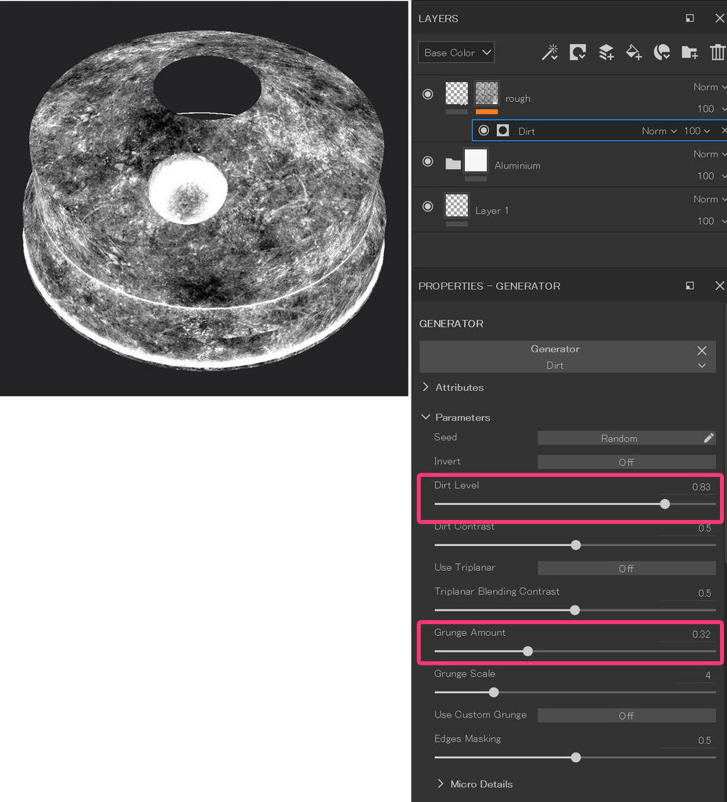The image size is (727, 802).
Task: Select the rough layer mask thumbnail
Action: point(487,94)
